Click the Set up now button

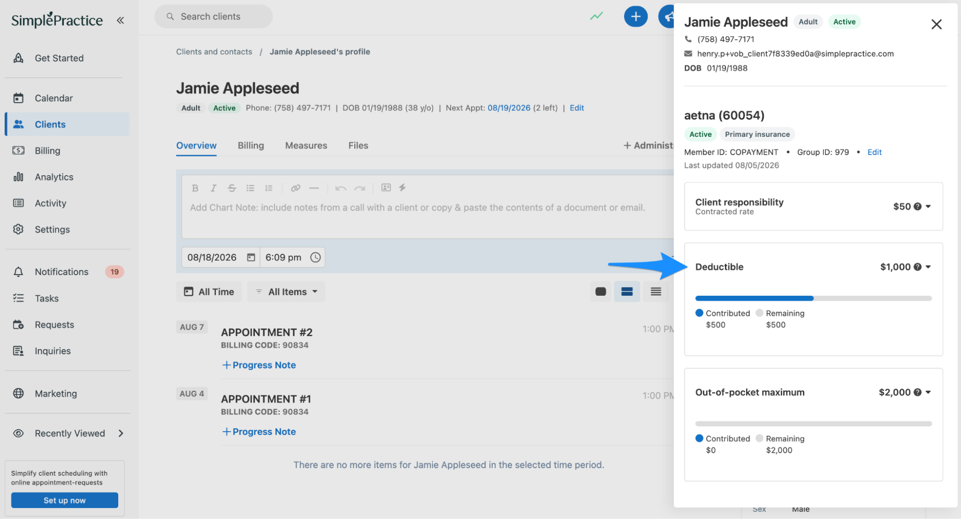click(x=64, y=500)
